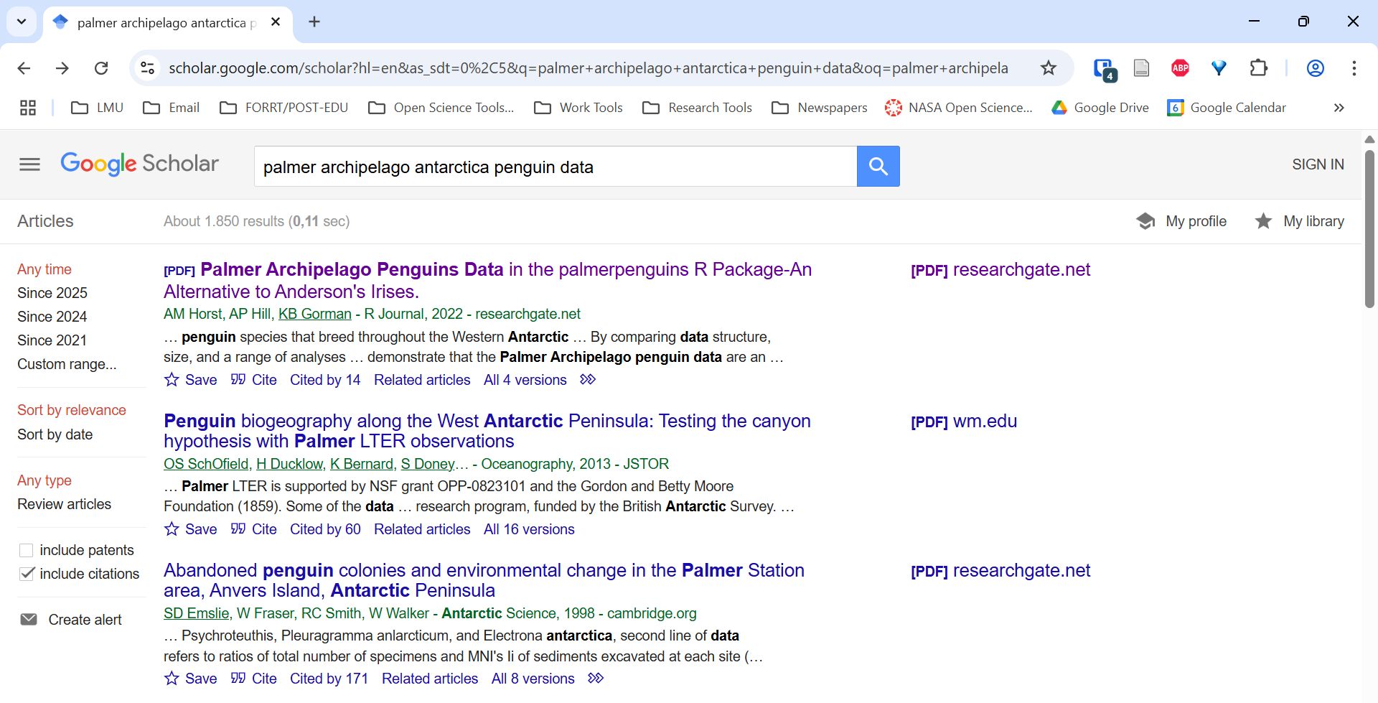Cite the Penguin biogeography article
1378x703 pixels.
254,529
